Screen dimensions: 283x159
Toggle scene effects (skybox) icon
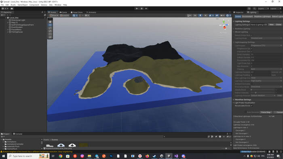[211, 15]
